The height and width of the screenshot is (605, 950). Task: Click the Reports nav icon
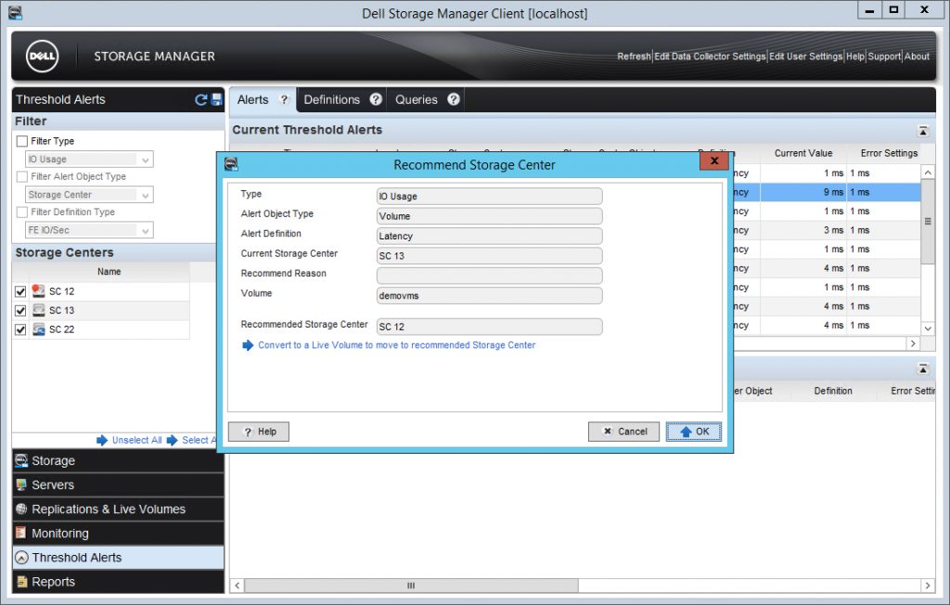click(x=21, y=582)
